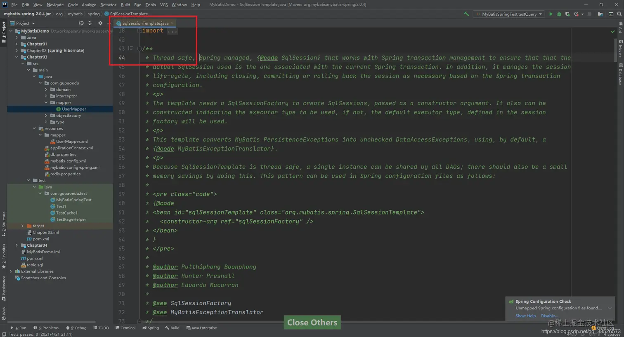Screen dimensions: 624x337
Task: Collapse the MyBatisDemo root node
Action: 11,31
